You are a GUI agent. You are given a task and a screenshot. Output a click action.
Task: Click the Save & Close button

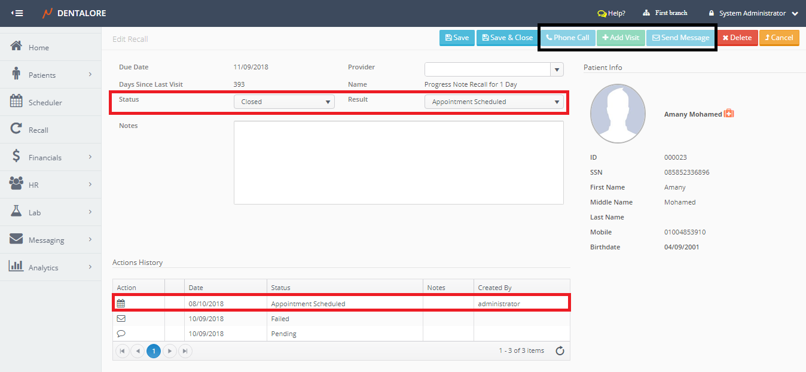tap(507, 38)
